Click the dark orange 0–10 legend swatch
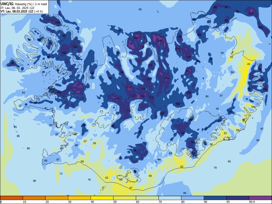Image resolution: width=272 pixels, height=204 pixels. [11, 198]
